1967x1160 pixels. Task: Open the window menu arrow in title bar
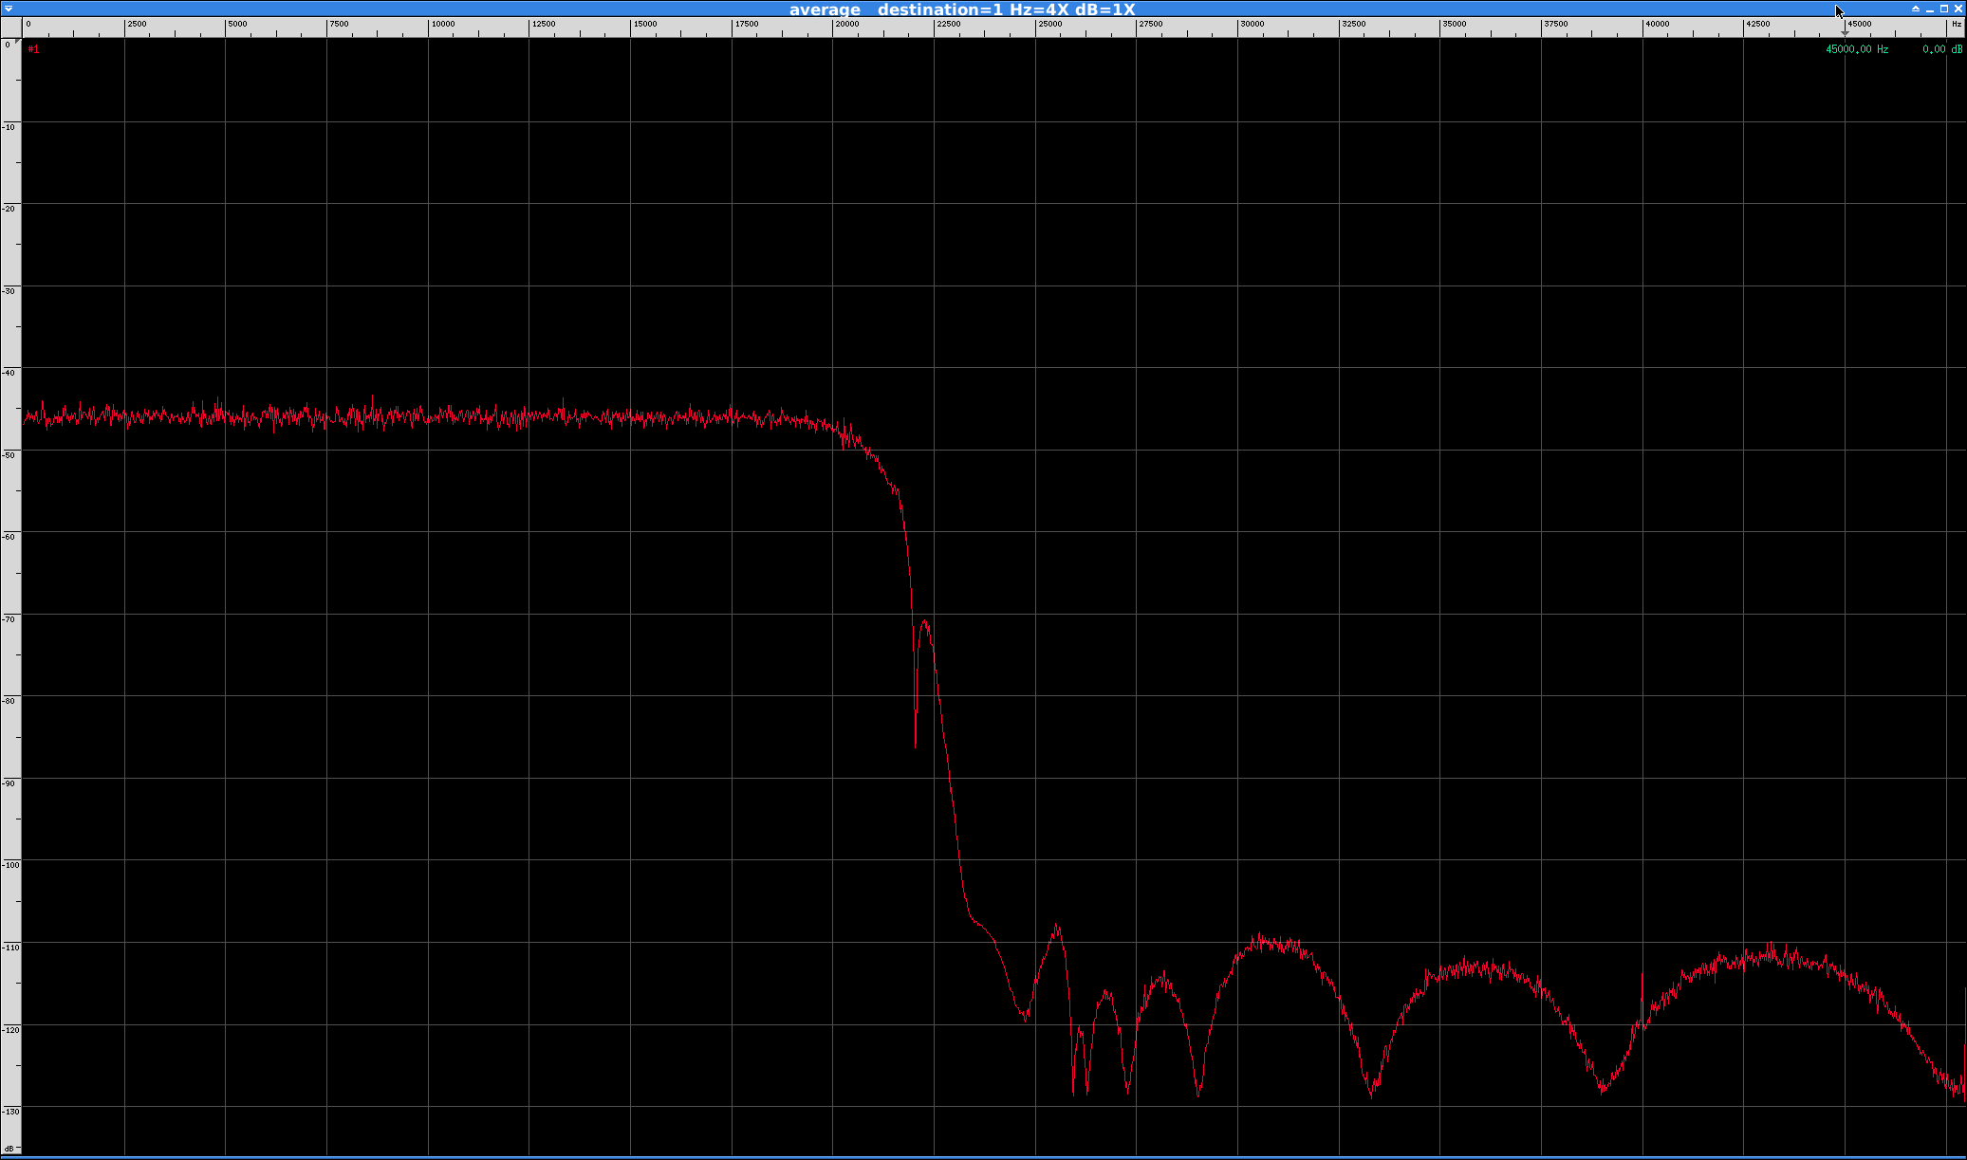[9, 9]
